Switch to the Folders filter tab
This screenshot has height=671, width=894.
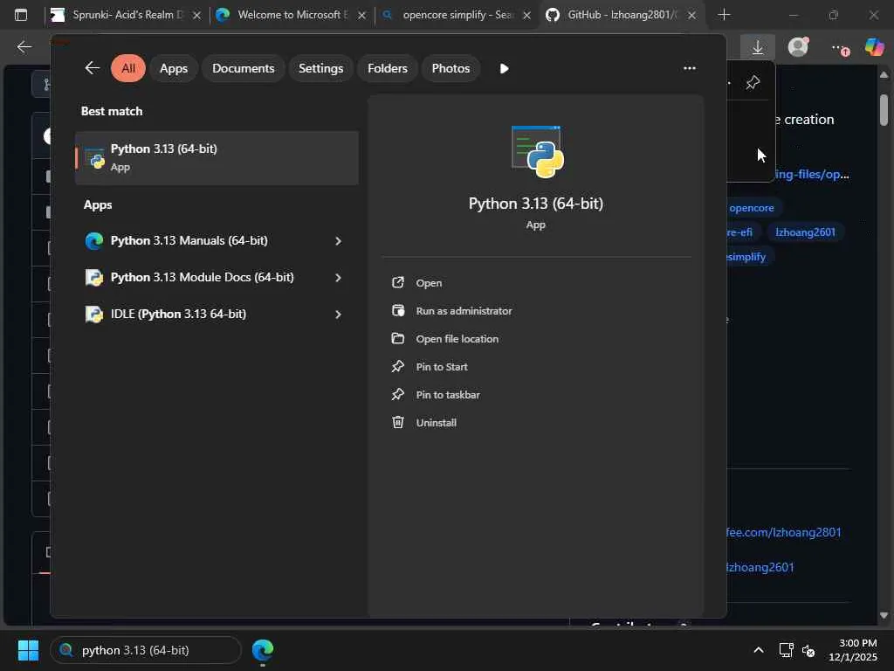[388, 68]
